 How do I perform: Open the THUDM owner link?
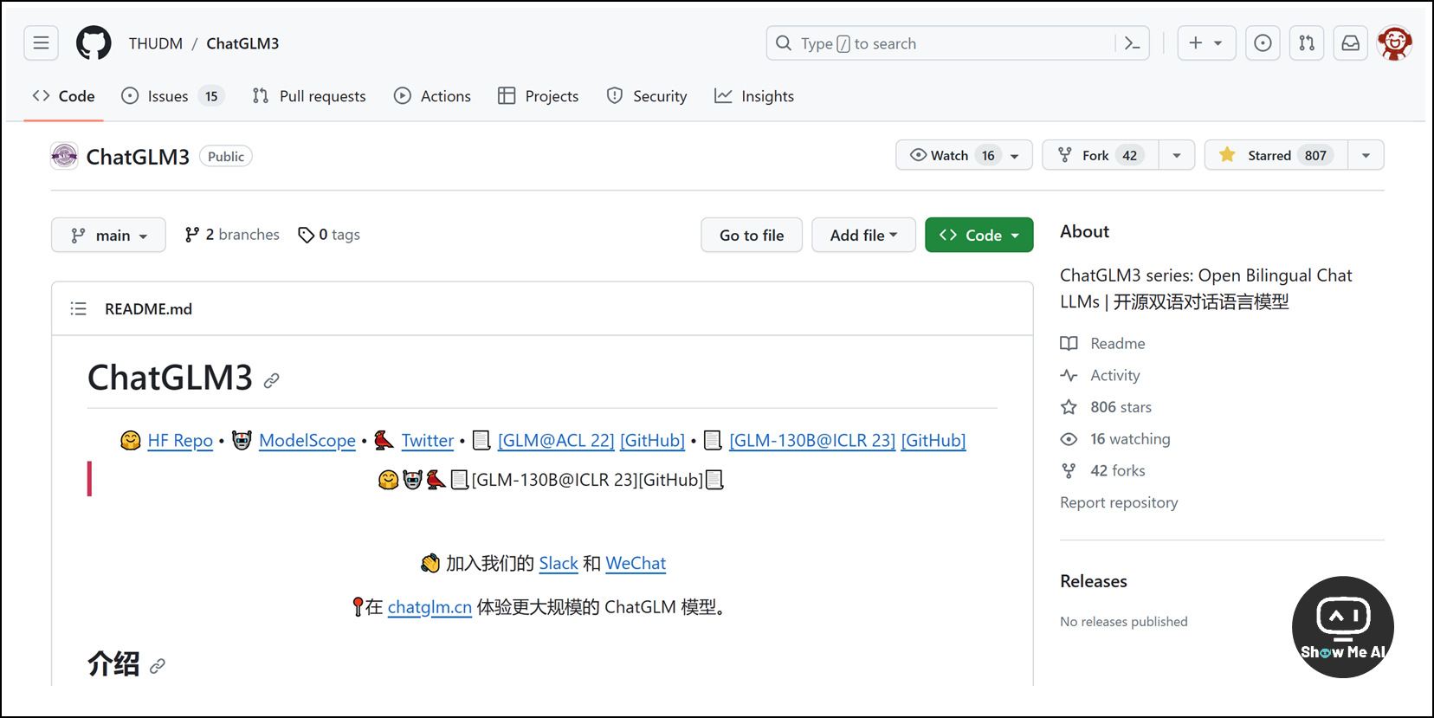point(156,43)
